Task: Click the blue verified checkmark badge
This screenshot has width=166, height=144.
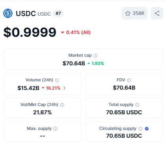Action: (x=147, y=129)
